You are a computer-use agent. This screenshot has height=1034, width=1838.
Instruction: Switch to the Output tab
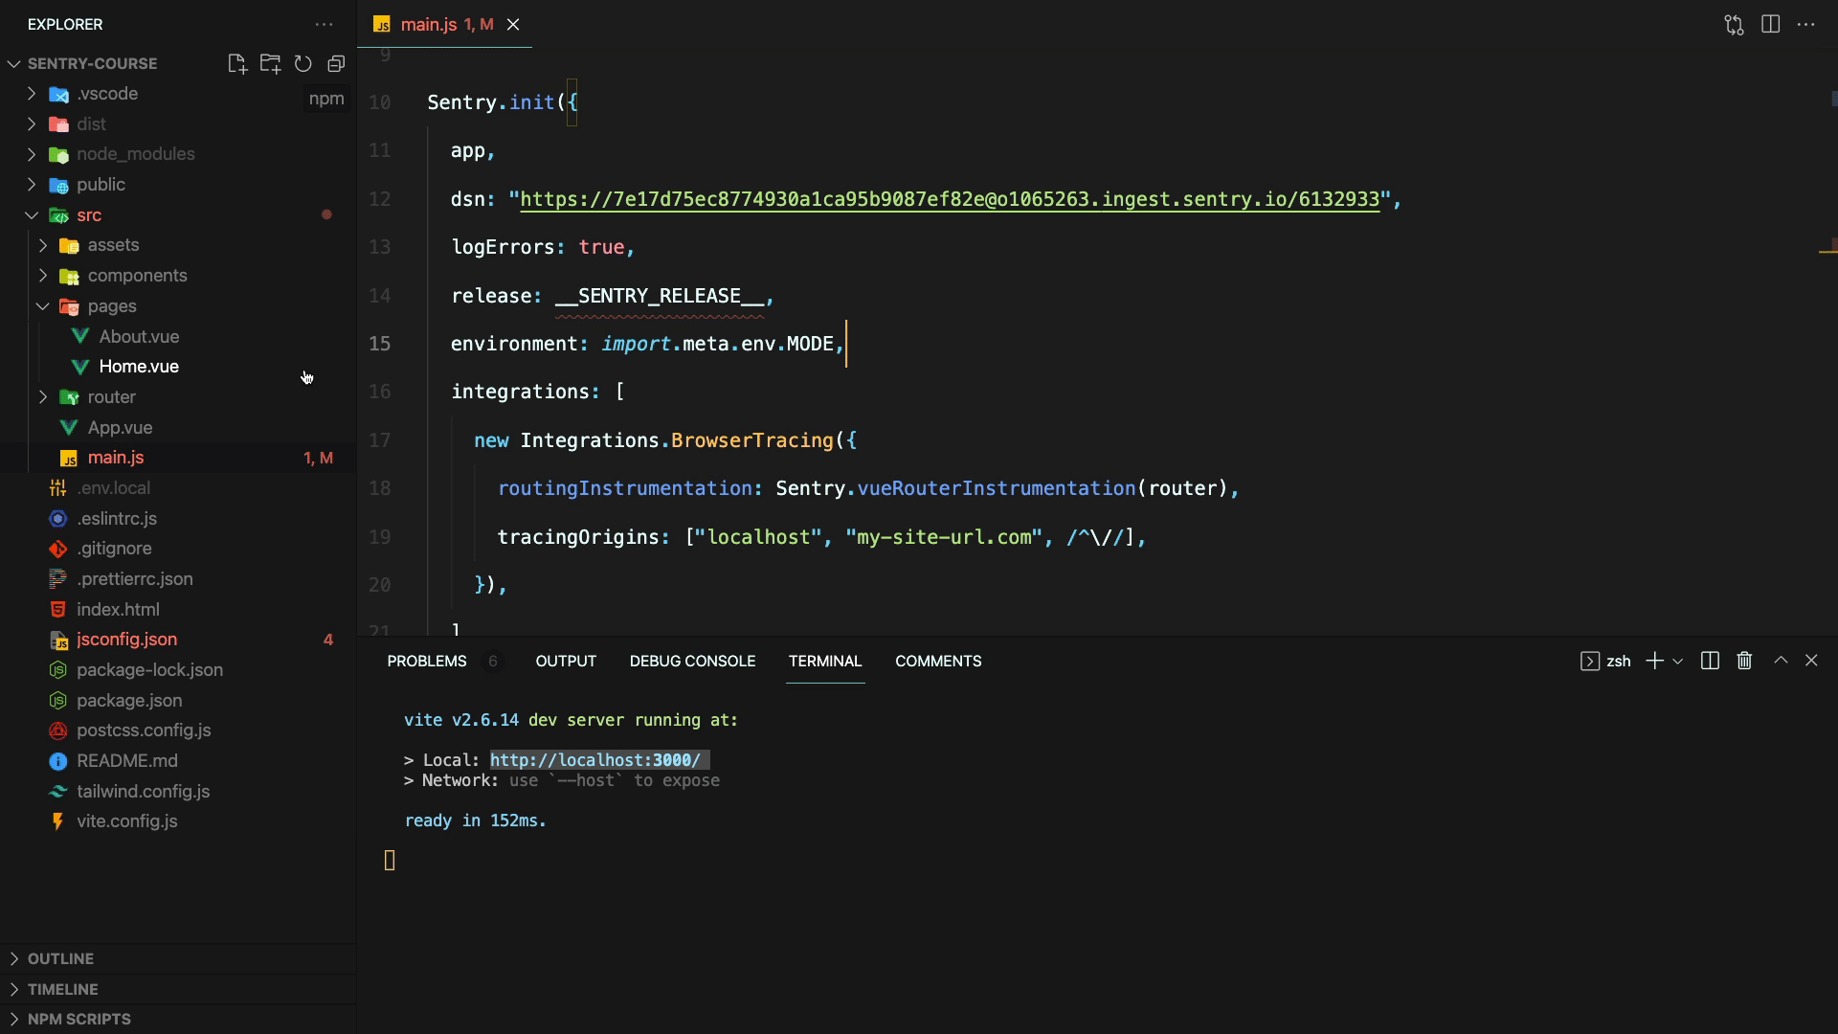click(x=566, y=661)
